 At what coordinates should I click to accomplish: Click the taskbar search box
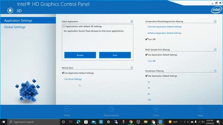click(33, 122)
